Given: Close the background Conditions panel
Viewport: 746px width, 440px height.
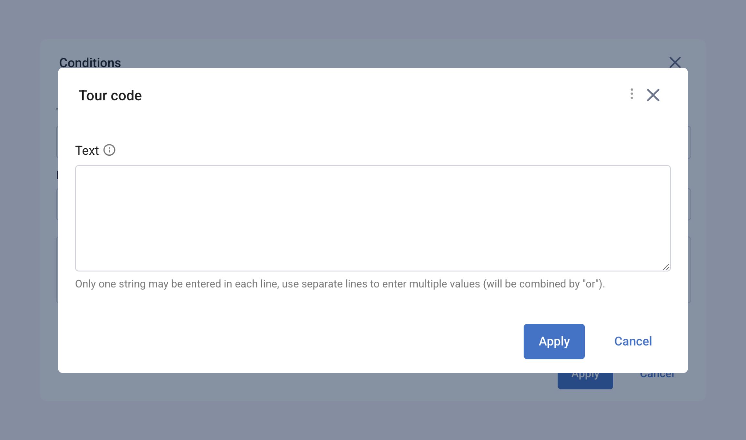Looking at the screenshot, I should [675, 62].
